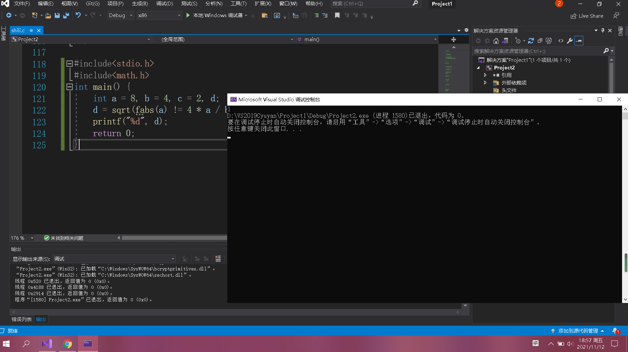The height and width of the screenshot is (352, 628).
Task: Open the 调试(D) menu
Action: (x=164, y=4)
